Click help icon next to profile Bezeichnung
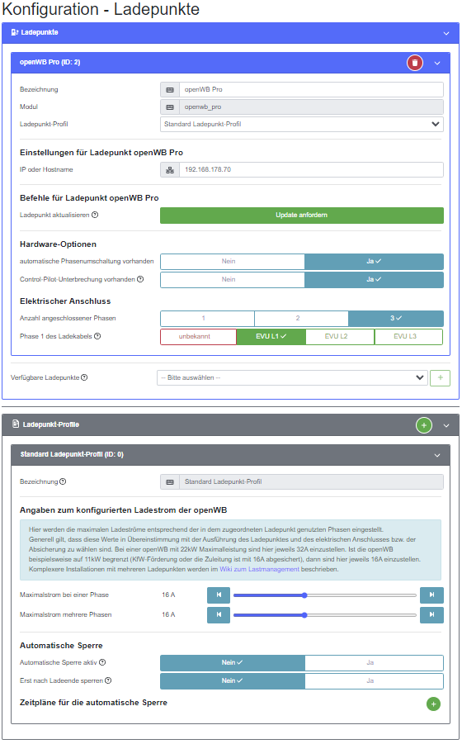The image size is (462, 744). (x=63, y=481)
